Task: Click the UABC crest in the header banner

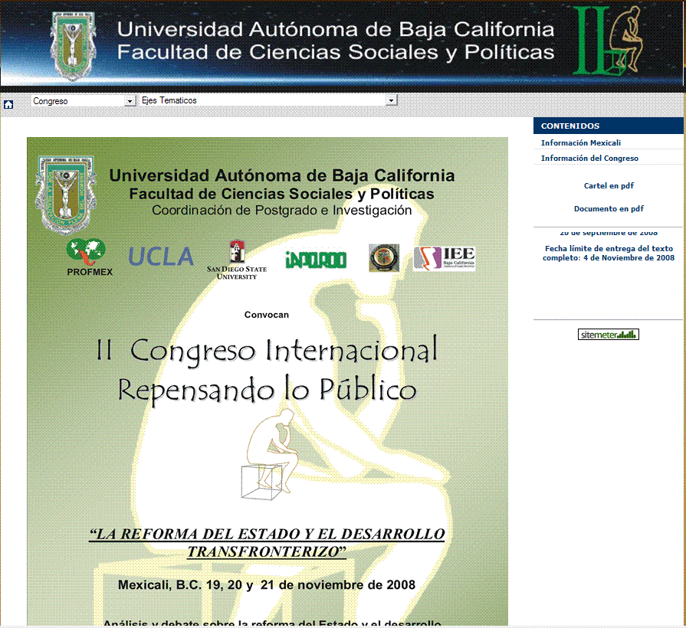Action: (x=73, y=46)
